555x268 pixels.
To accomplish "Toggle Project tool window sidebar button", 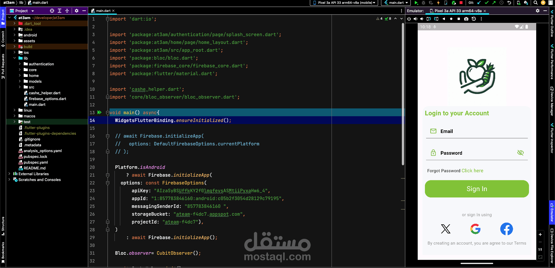I will point(3,17).
